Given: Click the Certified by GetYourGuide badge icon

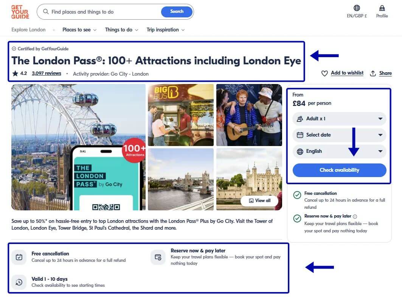Looking at the screenshot, I should [14, 49].
